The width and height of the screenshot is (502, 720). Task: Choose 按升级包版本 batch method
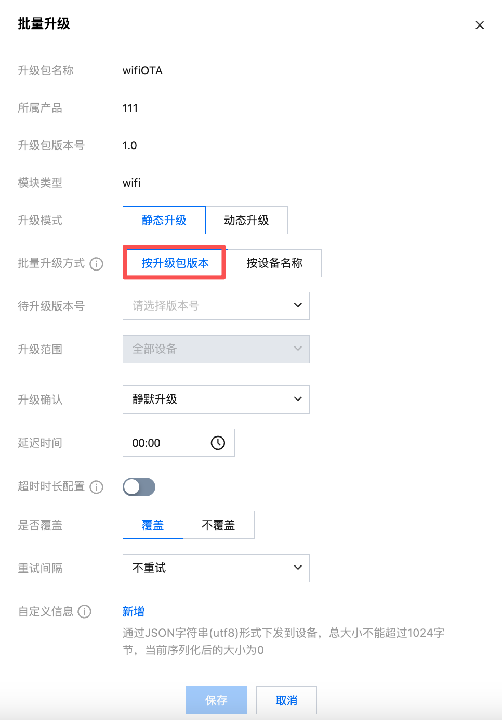pyautogui.click(x=175, y=263)
